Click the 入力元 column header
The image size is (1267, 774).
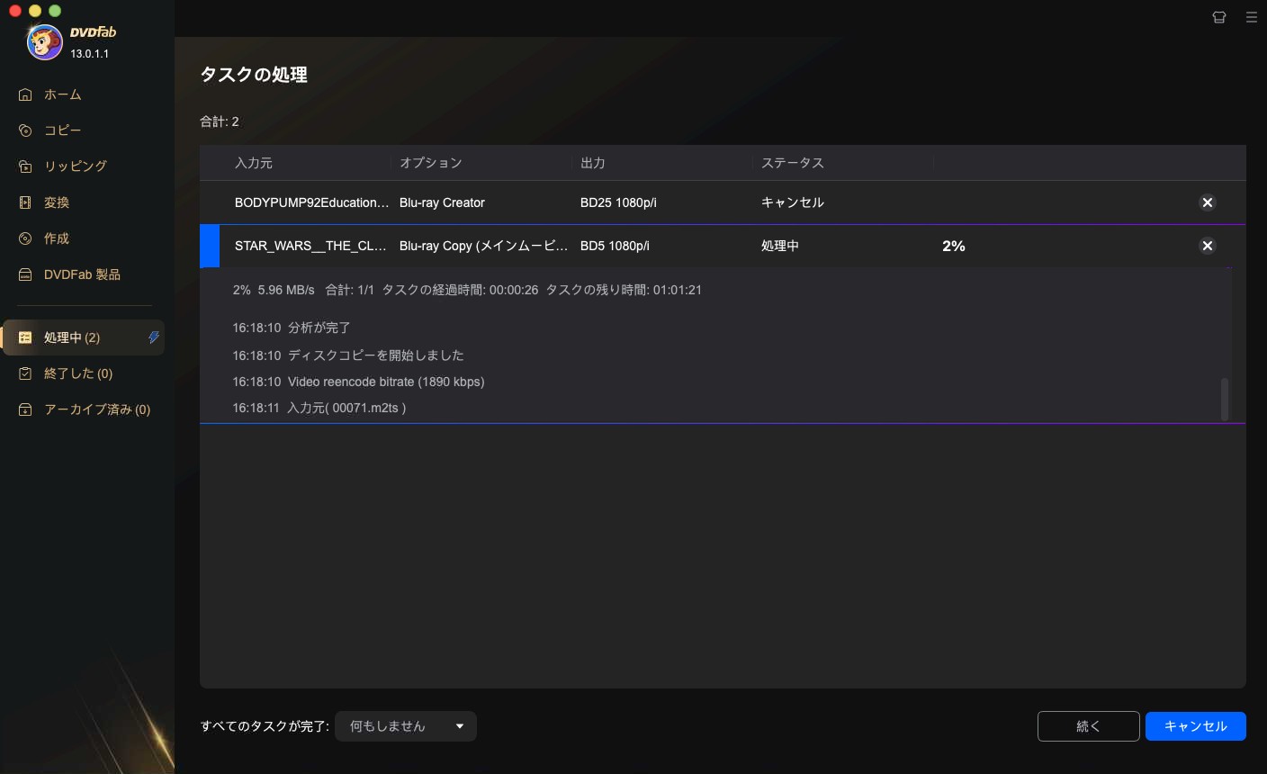(x=254, y=163)
